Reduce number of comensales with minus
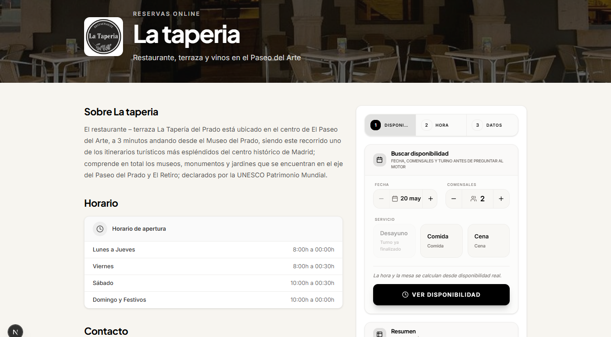The width and height of the screenshot is (611, 337). [454, 199]
